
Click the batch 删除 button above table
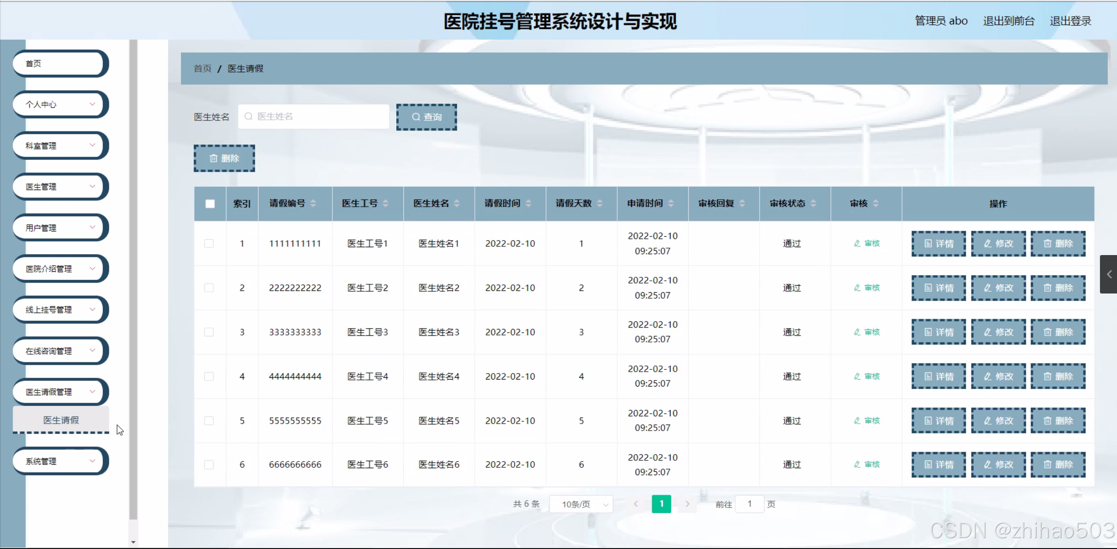pyautogui.click(x=224, y=158)
